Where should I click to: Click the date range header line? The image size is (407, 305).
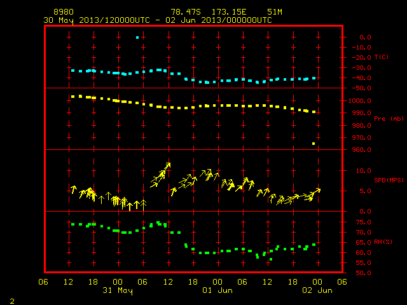[158, 20]
